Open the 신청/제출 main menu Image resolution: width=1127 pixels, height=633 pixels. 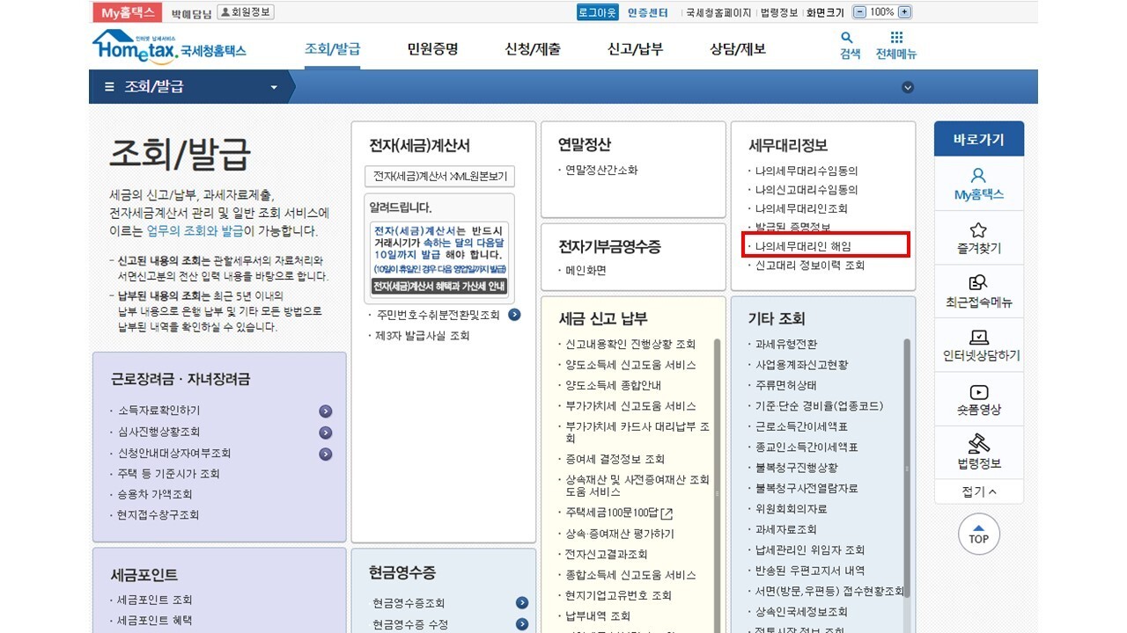(x=533, y=49)
